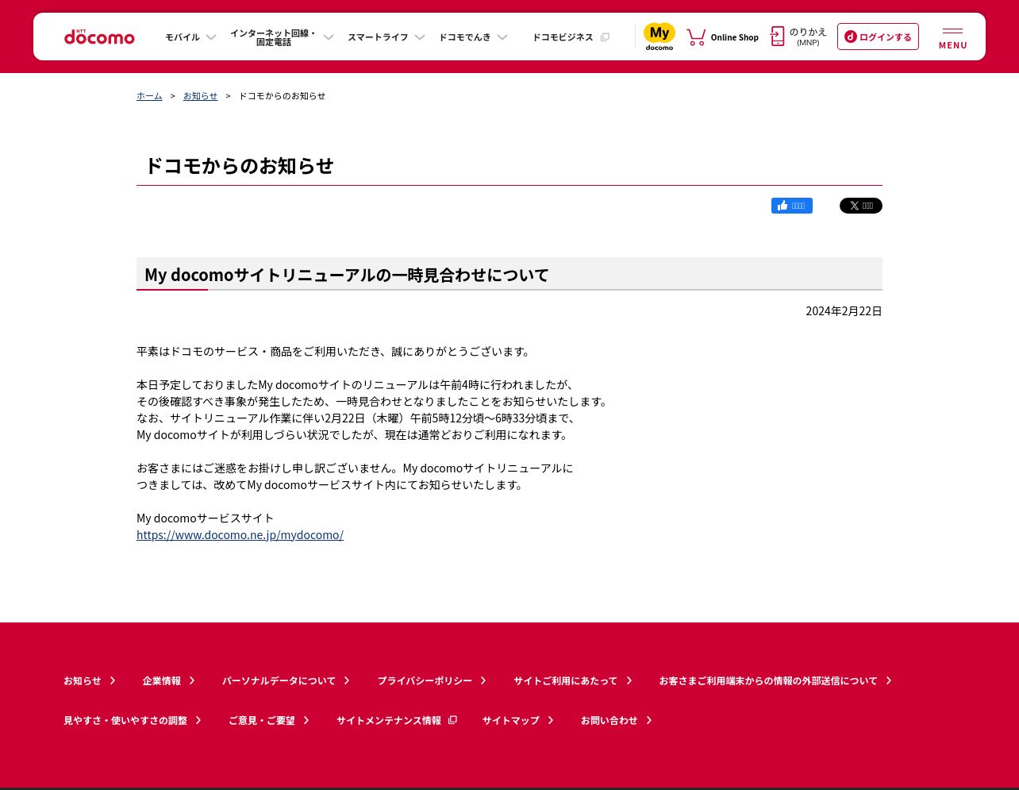Click the external-link icon beside ドコモビジネス

coord(605,37)
